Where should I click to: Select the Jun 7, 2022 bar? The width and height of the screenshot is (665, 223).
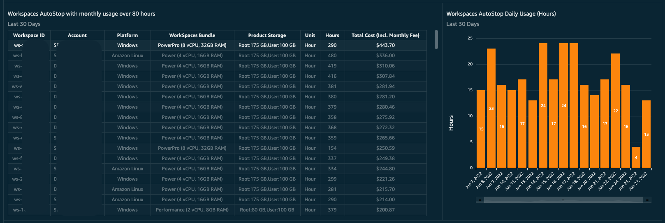click(x=481, y=129)
